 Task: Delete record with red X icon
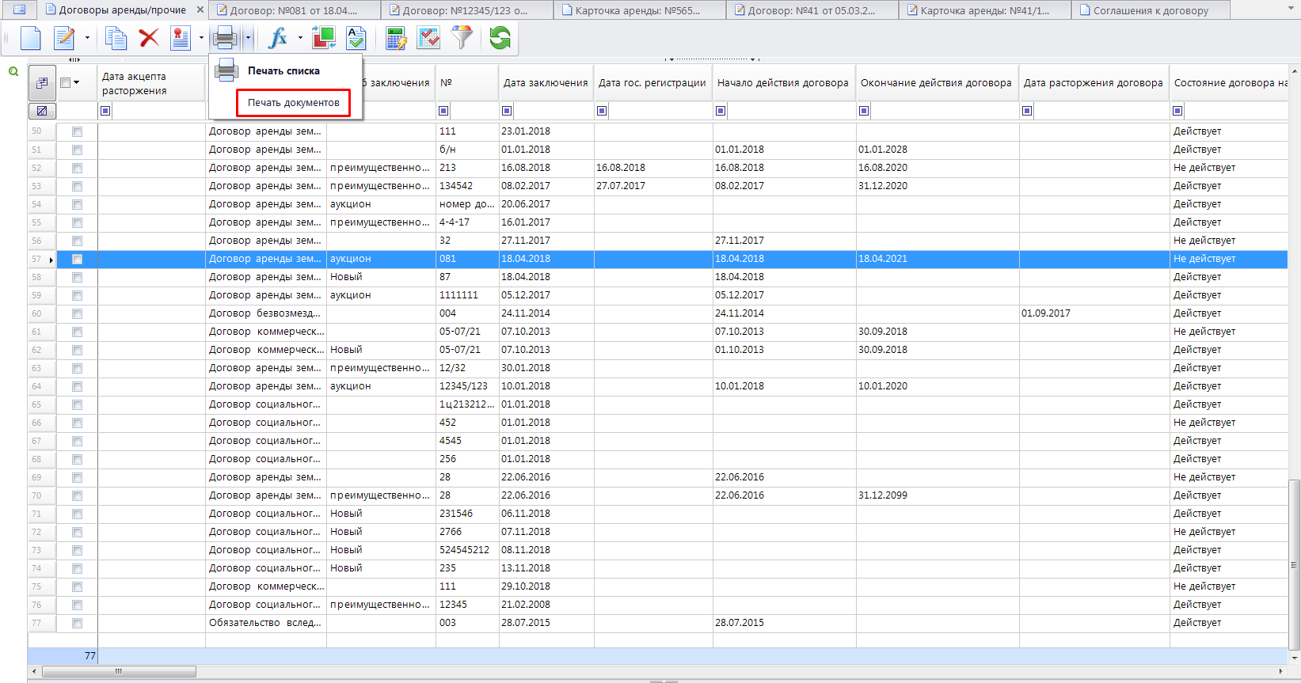coord(148,38)
